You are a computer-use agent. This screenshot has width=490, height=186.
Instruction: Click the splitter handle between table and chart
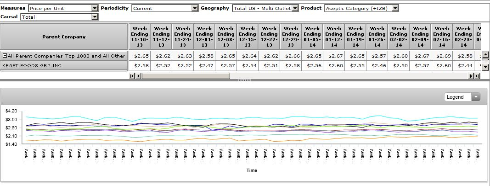245,80
